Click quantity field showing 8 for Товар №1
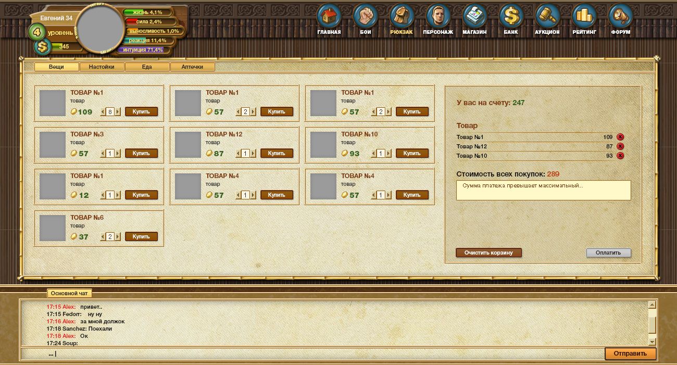Screen dimensions: 677x365 point(110,111)
